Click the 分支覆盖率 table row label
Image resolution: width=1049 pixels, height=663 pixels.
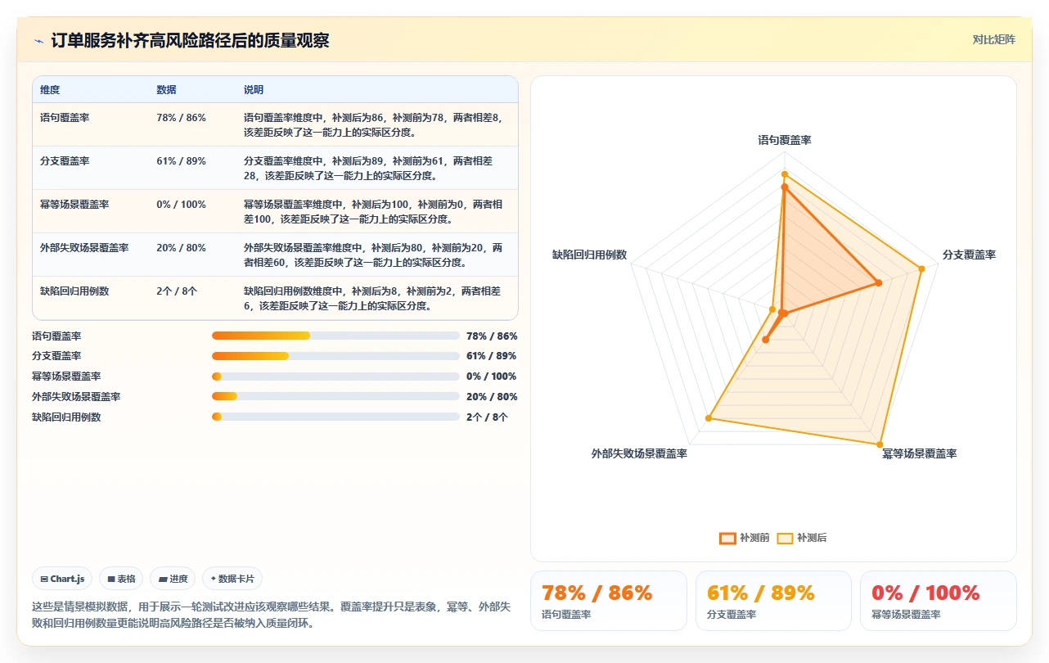[65, 161]
